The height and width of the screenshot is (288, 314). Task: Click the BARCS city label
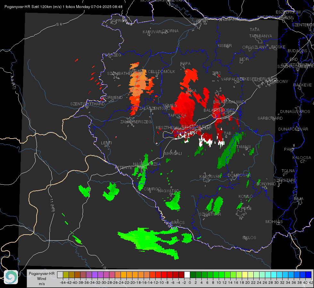pyautogui.click(x=178, y=222)
